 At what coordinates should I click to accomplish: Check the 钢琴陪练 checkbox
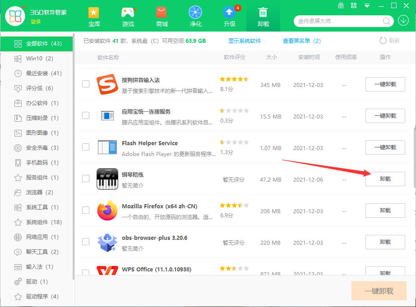pyautogui.click(x=86, y=179)
